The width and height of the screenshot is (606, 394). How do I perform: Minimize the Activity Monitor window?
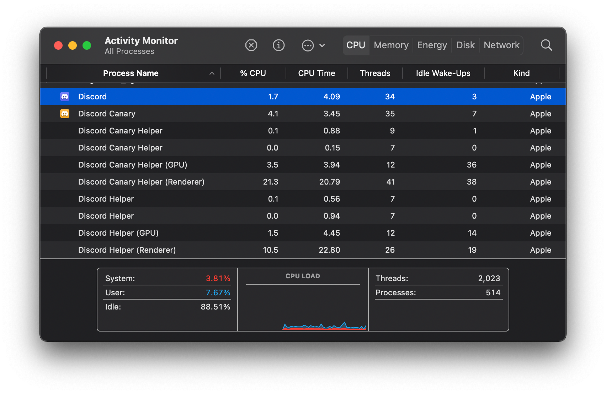(73, 45)
